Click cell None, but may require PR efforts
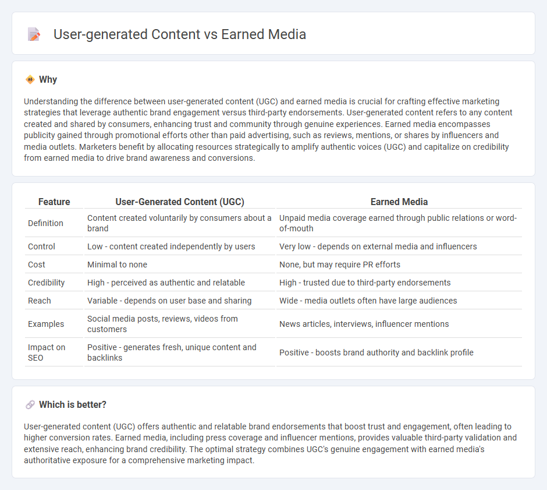This screenshot has width=547, height=490. tap(399, 265)
